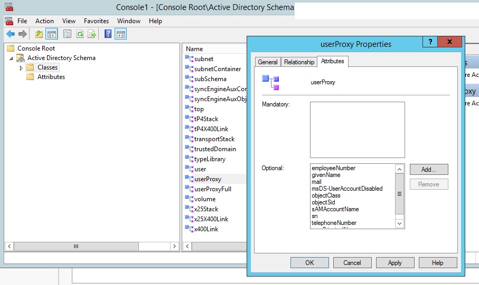The height and width of the screenshot is (285, 479).
Task: Select the x400Link class icon
Action: 189,228
